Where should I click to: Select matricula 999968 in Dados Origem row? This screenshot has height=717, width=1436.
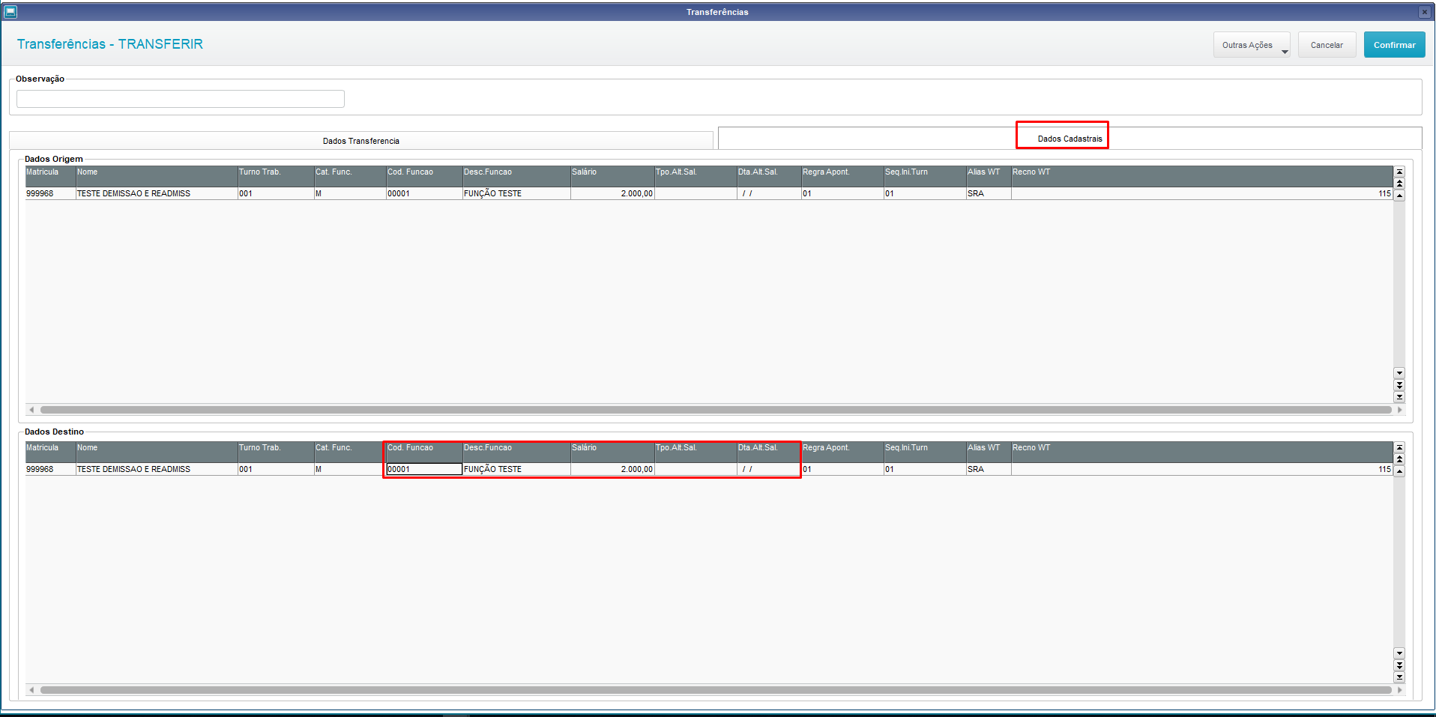tap(50, 193)
